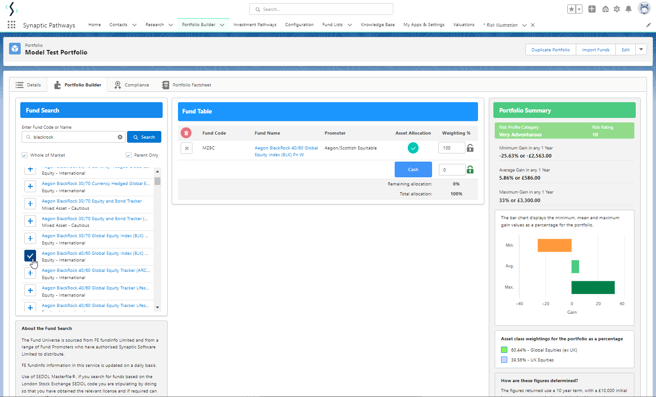The width and height of the screenshot is (656, 397).
Task: Click the blue UK Equities legend swatch
Action: [x=504, y=360]
